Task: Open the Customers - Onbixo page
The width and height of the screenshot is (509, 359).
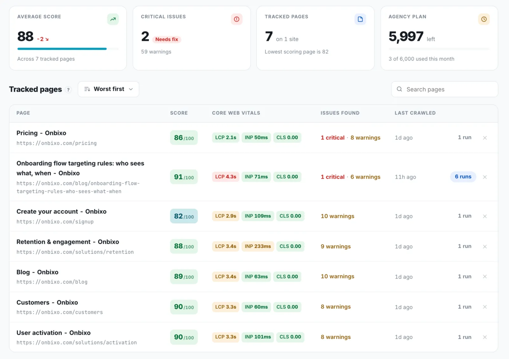Action: pyautogui.click(x=47, y=302)
